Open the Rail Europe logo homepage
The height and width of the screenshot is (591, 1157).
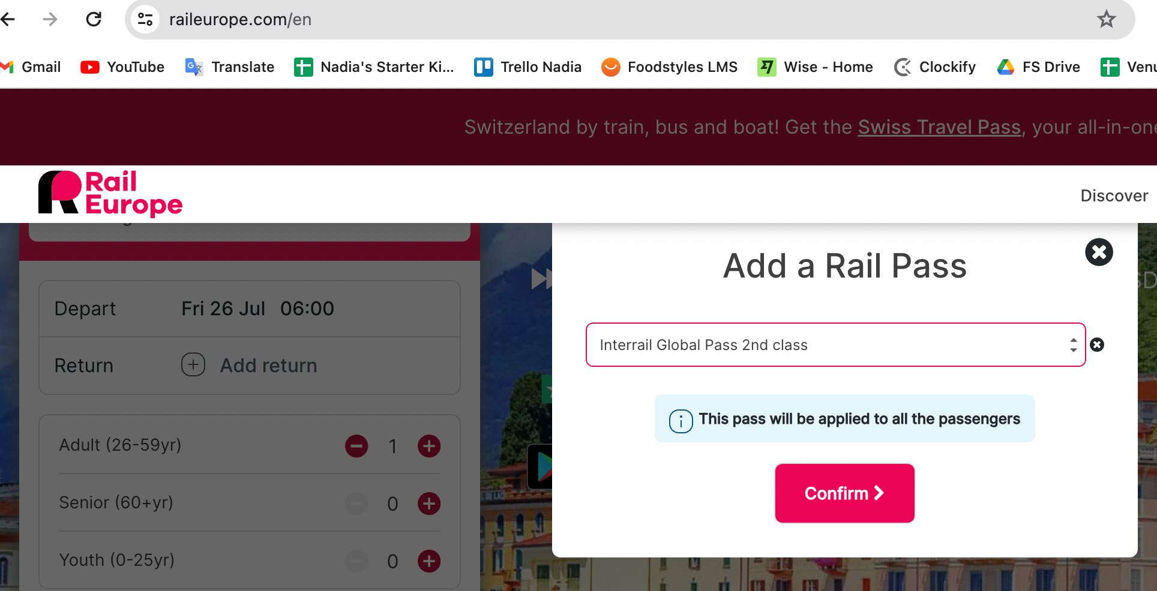click(110, 193)
